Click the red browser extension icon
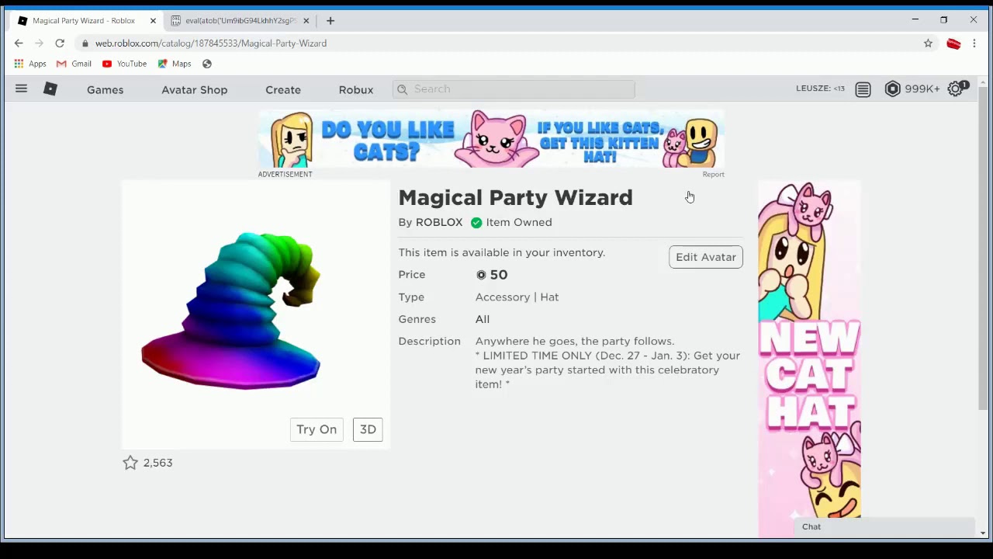This screenshot has width=993, height=559. 953,43
